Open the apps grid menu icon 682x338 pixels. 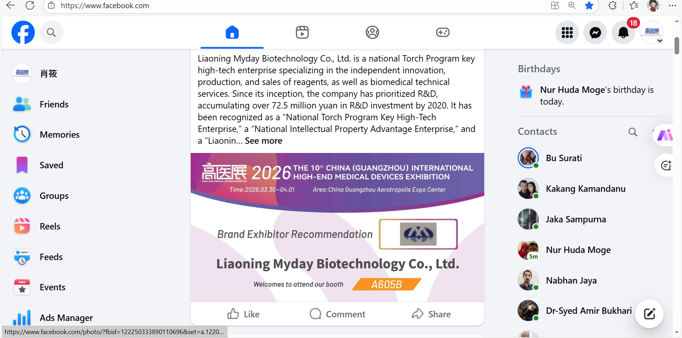pos(567,32)
